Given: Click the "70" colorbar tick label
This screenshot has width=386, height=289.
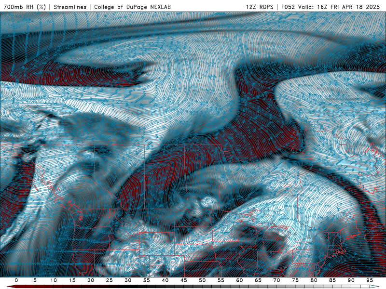Looking at the screenshot, I should click(x=276, y=280).
